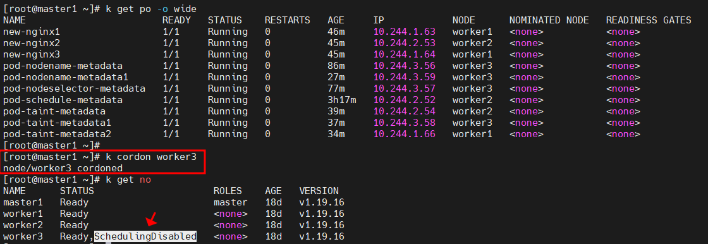Click the pod name new-nginx2

(31, 44)
